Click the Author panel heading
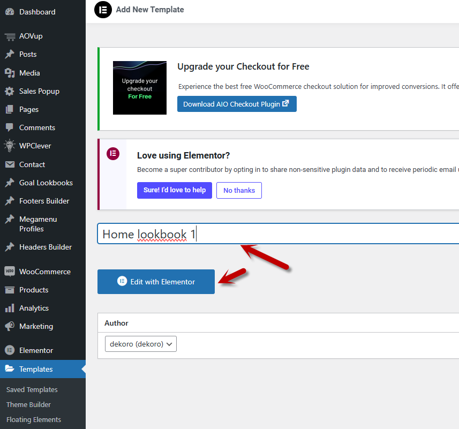The image size is (459, 429). coord(116,323)
